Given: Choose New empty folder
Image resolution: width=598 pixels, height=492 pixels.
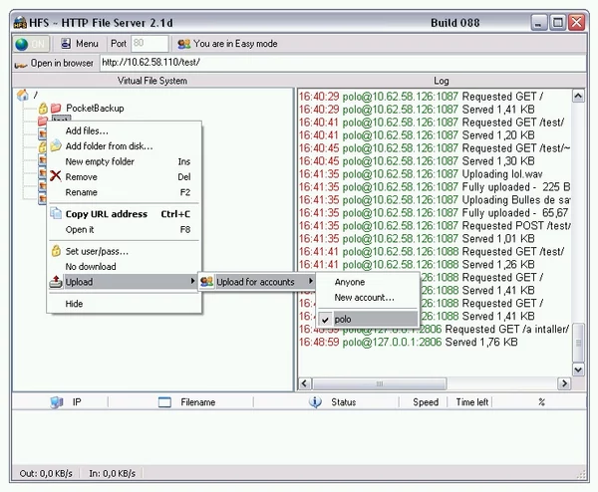Looking at the screenshot, I should (x=125, y=161).
